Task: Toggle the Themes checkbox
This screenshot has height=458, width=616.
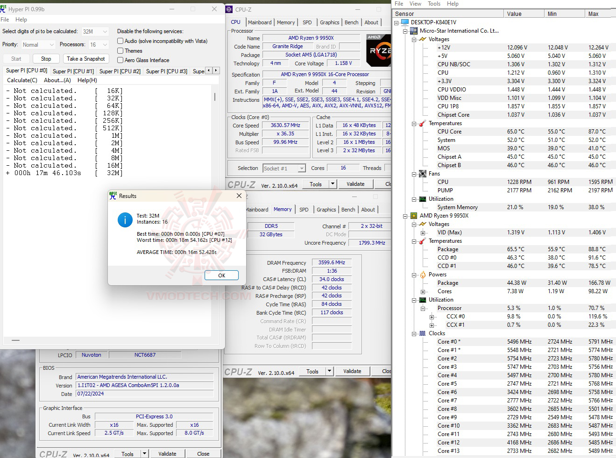Action: click(120, 50)
